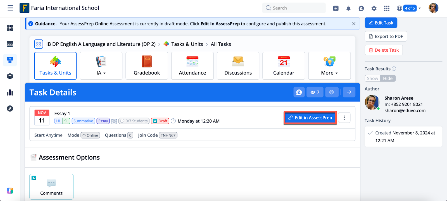
Task: Click Edit in AssessPrep button
Action: point(310,118)
